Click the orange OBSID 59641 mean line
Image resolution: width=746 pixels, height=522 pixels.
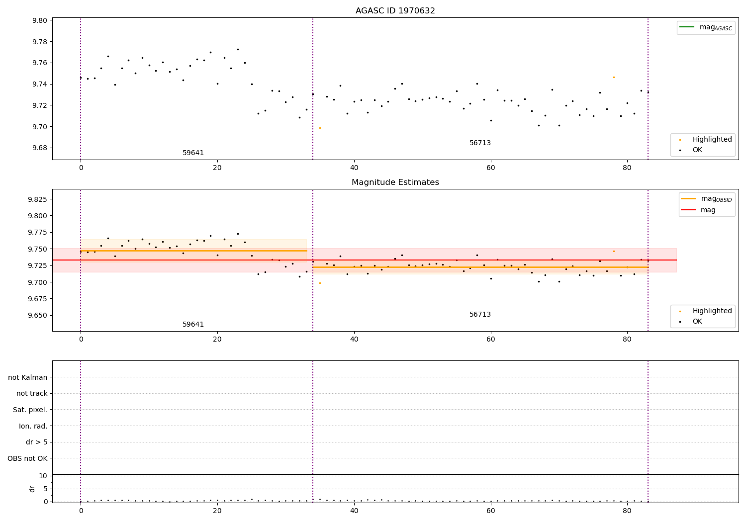click(x=193, y=251)
